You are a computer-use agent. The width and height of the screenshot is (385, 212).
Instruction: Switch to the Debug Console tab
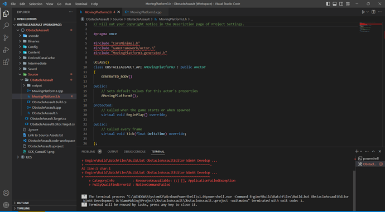coord(134,152)
